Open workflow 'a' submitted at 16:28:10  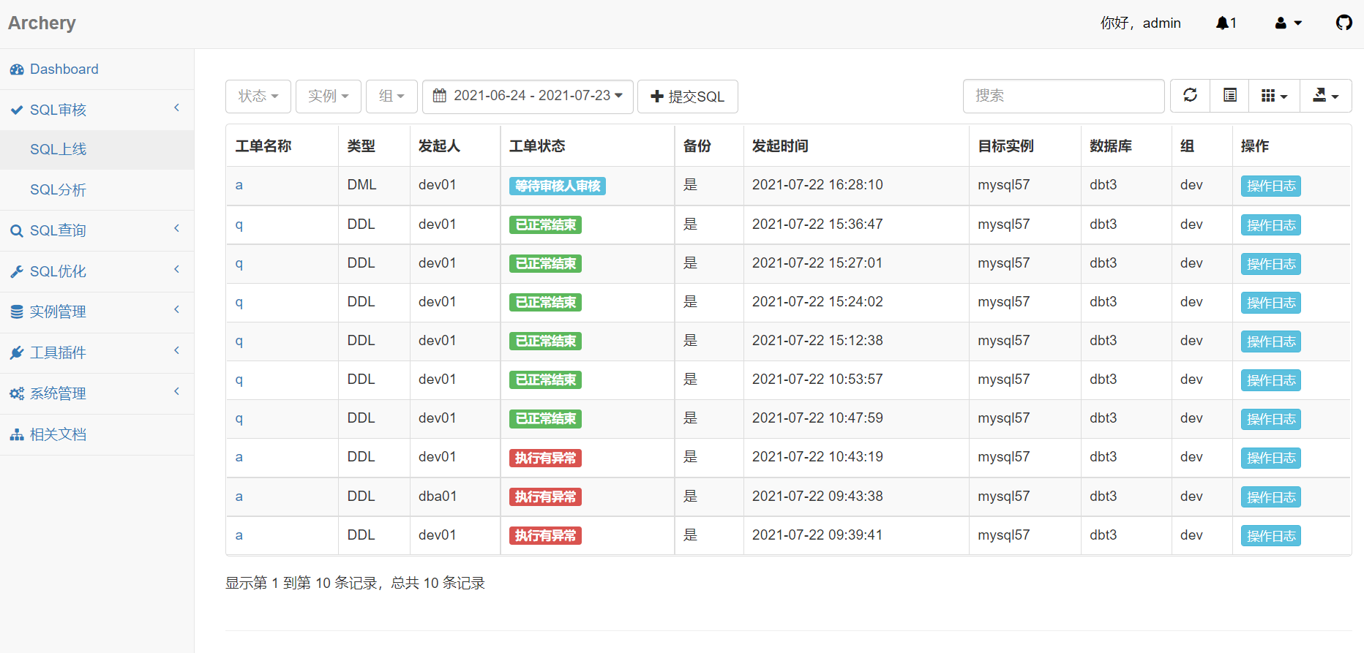(x=239, y=186)
